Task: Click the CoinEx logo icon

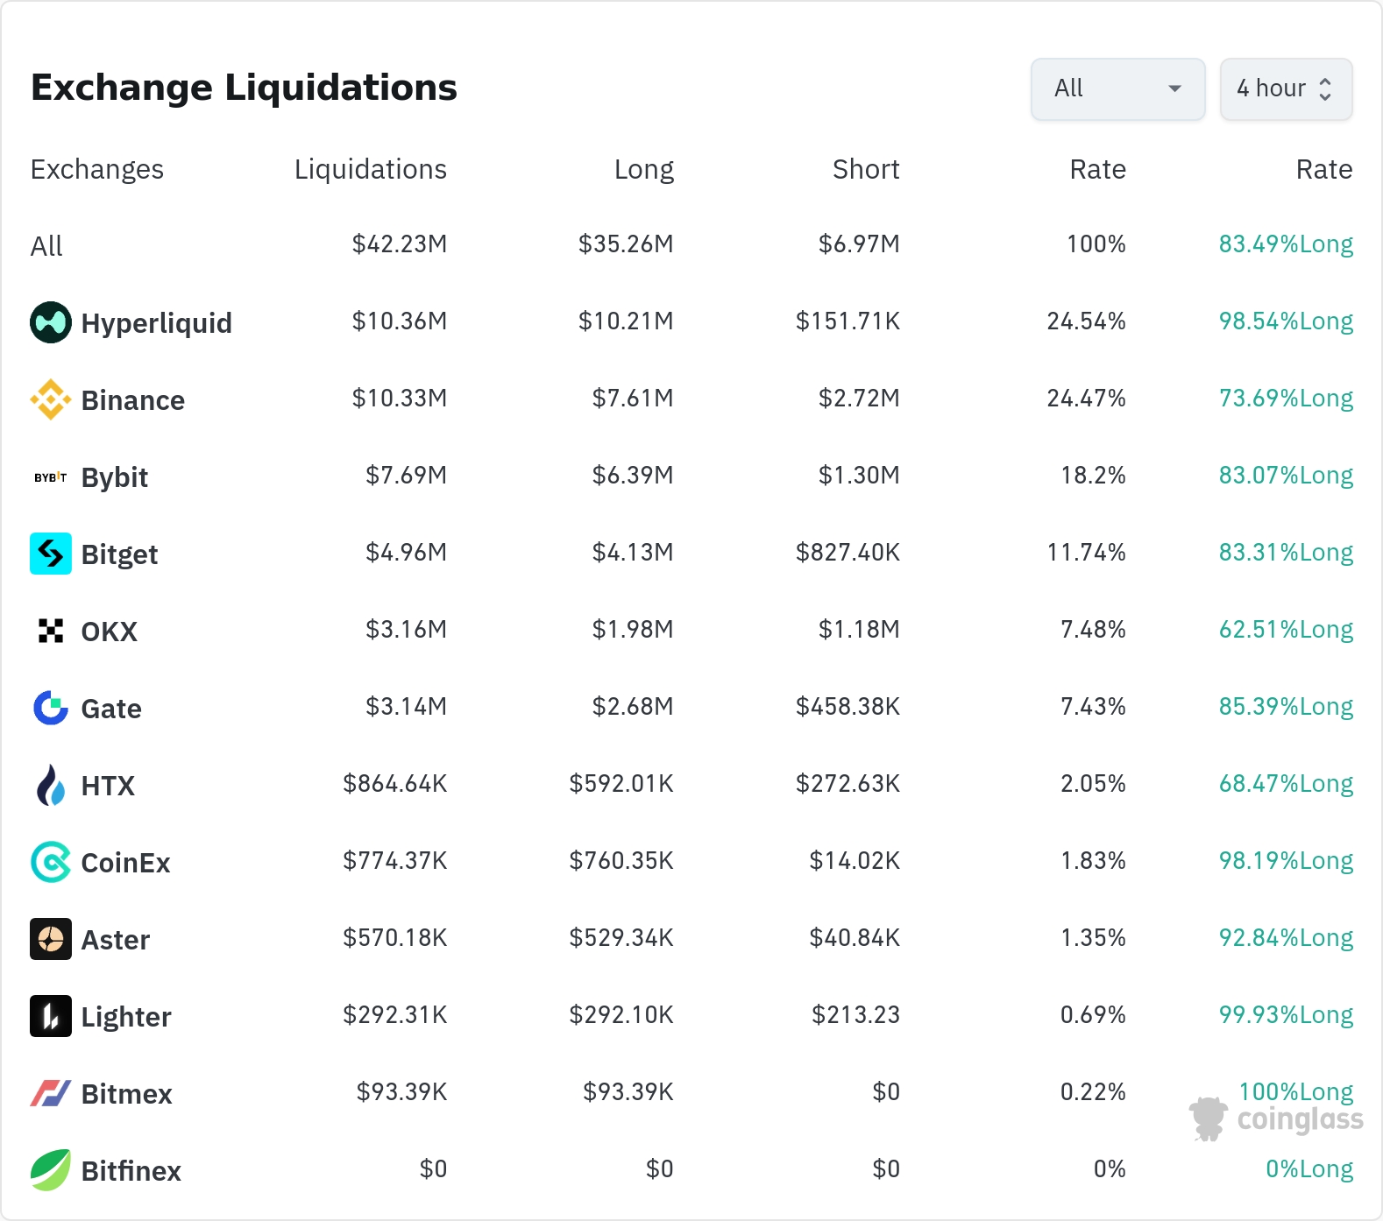Action: tap(51, 862)
